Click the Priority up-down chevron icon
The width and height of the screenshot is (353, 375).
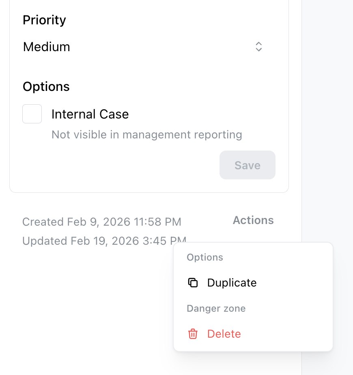pos(258,47)
